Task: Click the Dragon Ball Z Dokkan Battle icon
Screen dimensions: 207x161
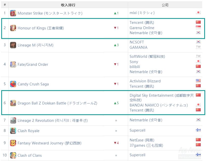Action: pos(13,103)
